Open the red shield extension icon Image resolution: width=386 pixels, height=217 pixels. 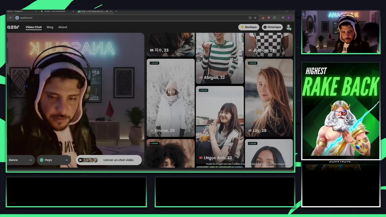tap(269, 18)
